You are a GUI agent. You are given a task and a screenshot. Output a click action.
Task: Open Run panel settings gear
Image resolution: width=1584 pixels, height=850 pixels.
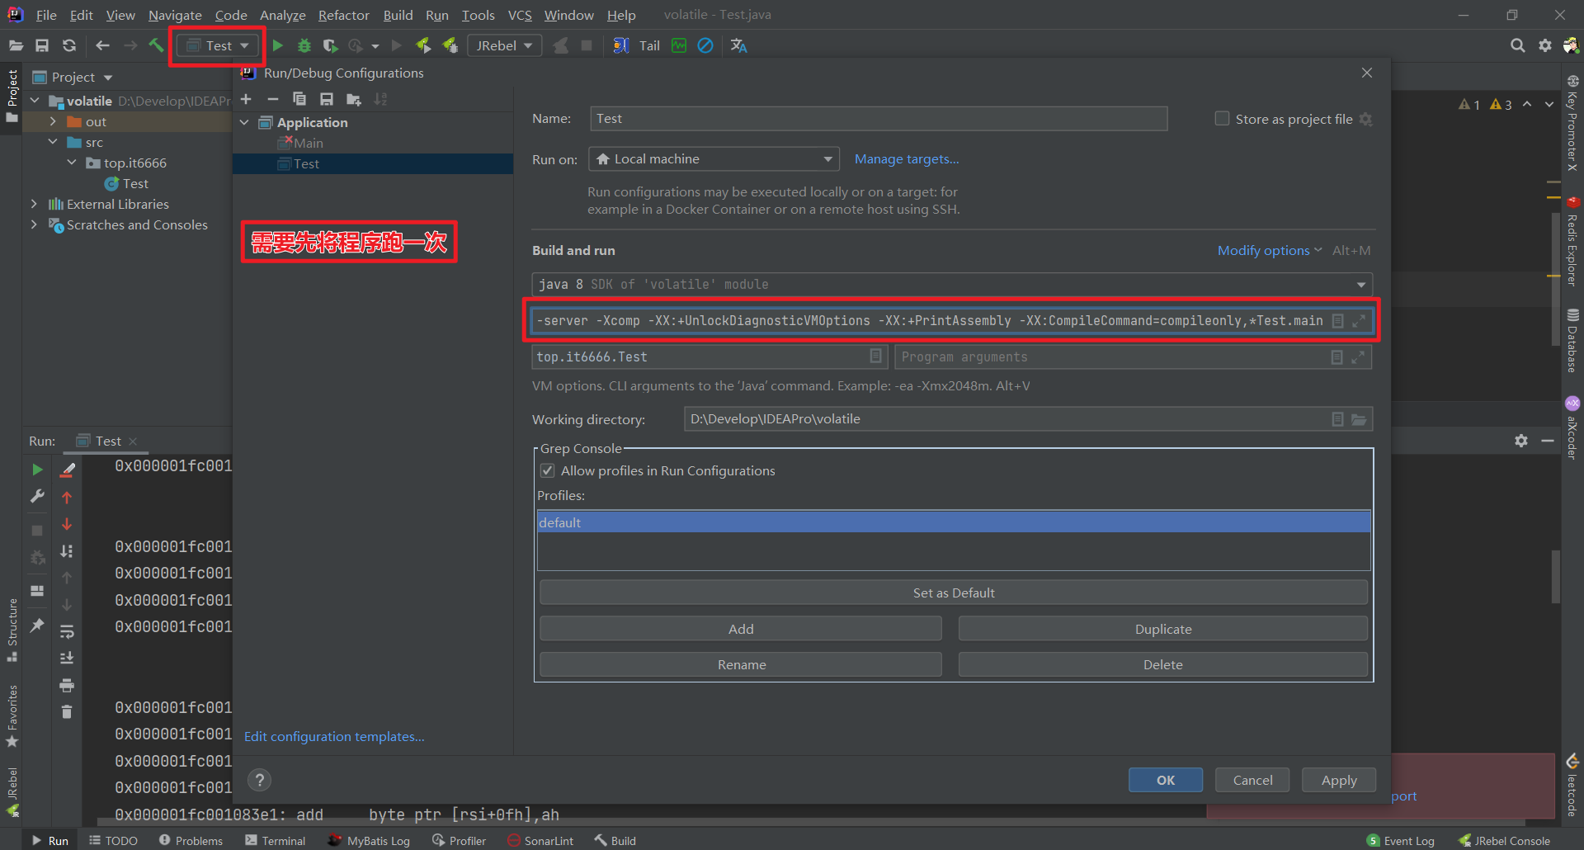(1521, 441)
